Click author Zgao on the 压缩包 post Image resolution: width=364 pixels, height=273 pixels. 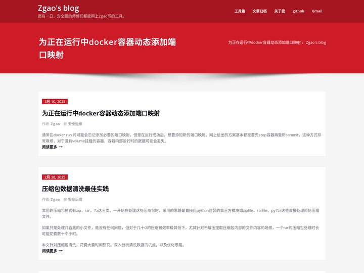coord(55,199)
